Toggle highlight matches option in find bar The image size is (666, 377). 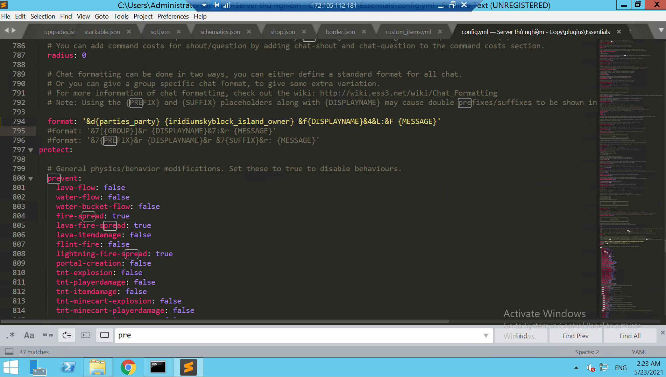tap(105, 335)
